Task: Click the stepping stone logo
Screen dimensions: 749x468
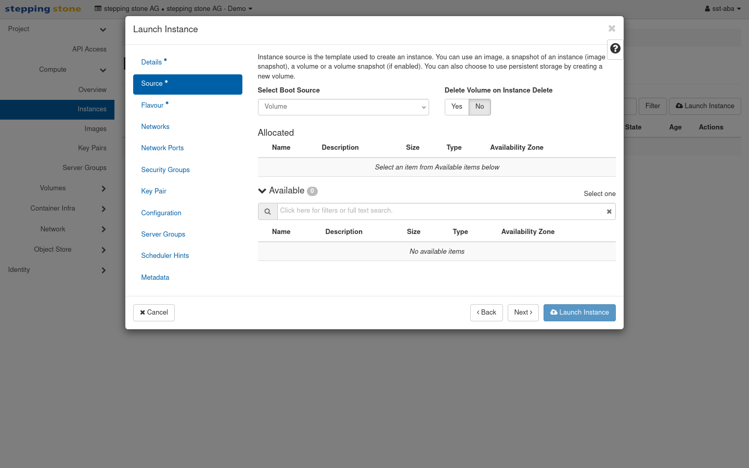Action: click(43, 9)
